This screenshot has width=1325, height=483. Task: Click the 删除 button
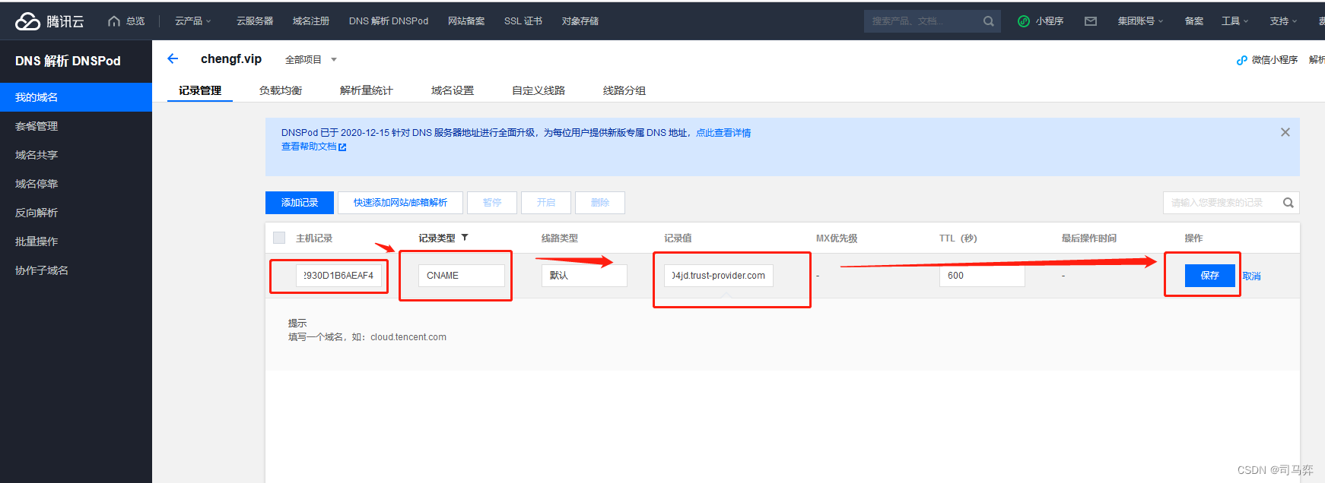[600, 203]
